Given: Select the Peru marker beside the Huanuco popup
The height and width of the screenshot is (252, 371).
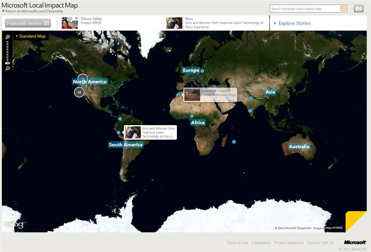Looking at the screenshot, I should [x=119, y=132].
